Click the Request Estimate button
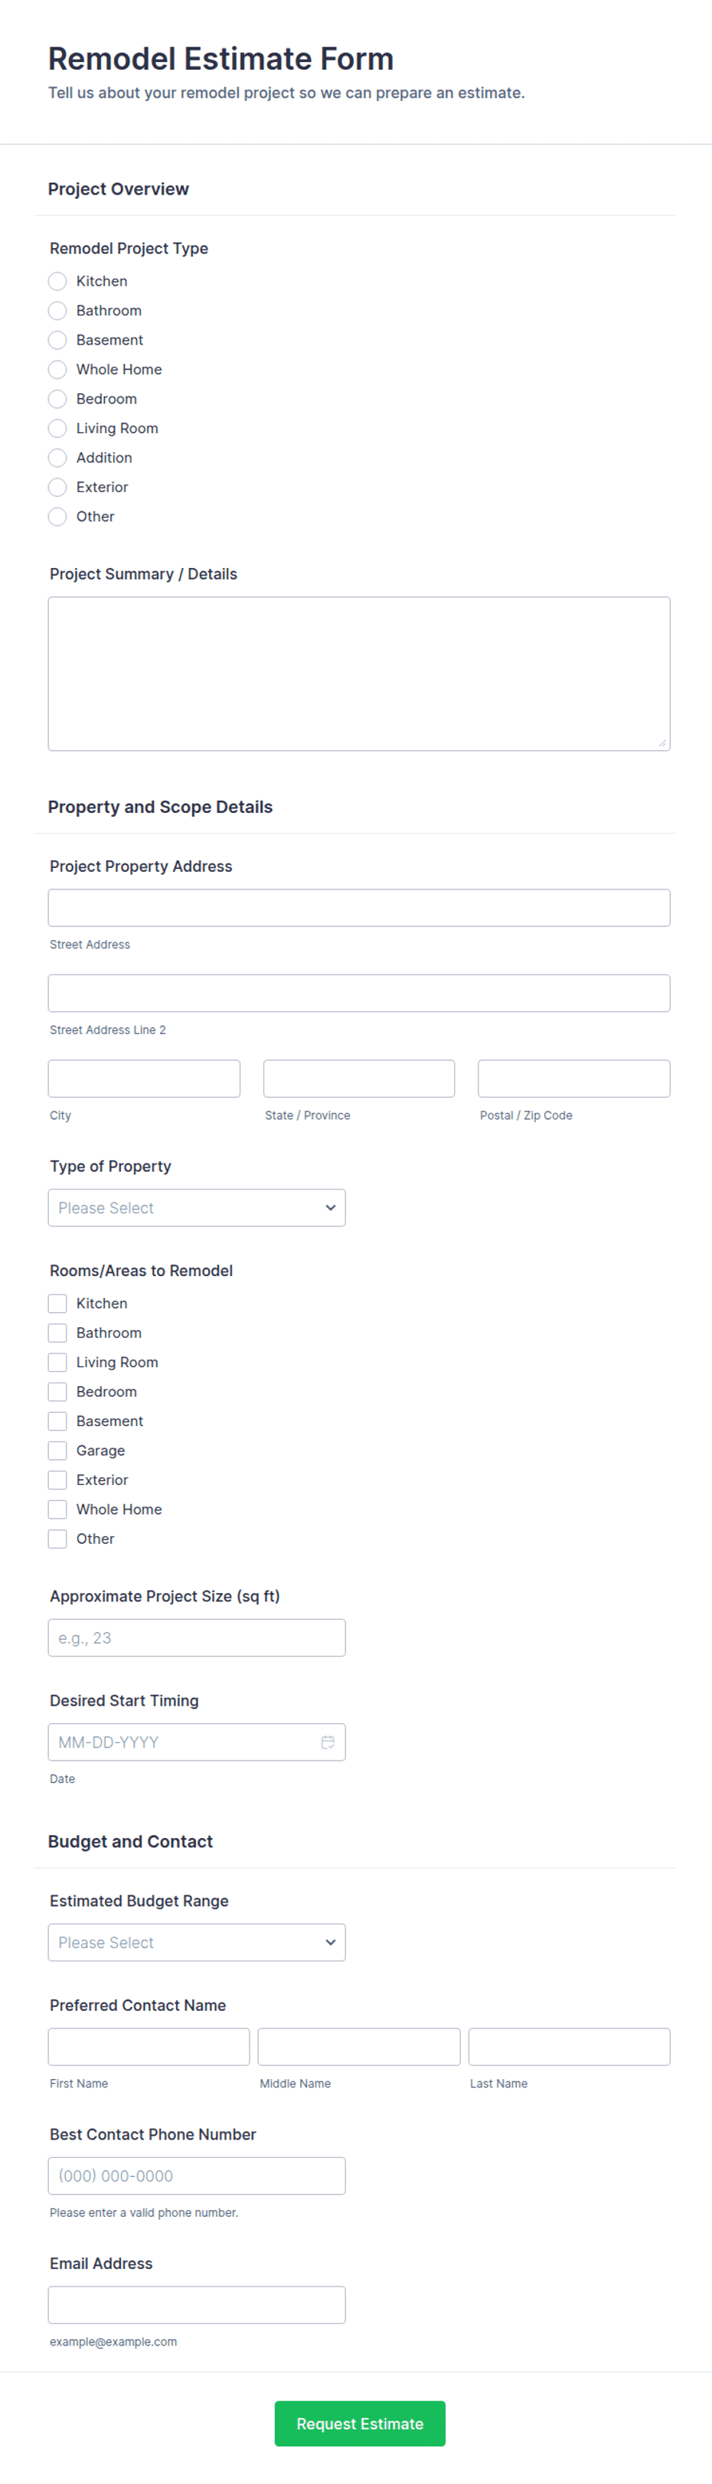The height and width of the screenshot is (2484, 712). point(360,2424)
